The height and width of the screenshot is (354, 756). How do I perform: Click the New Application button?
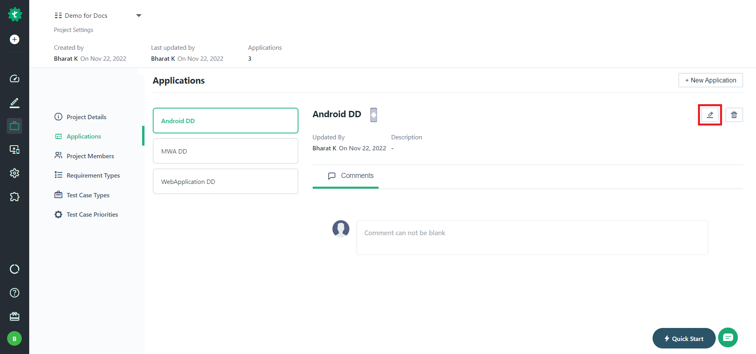tap(711, 80)
